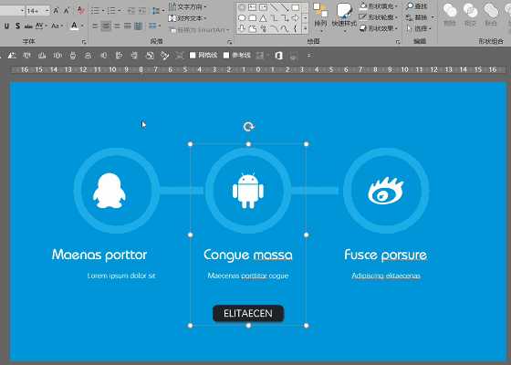Image resolution: width=511 pixels, height=365 pixels.
Task: Decrease the list indent level
Action: 131,11
